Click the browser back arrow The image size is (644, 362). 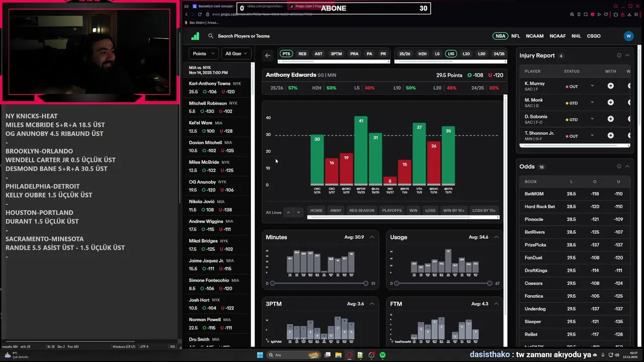tap(186, 15)
